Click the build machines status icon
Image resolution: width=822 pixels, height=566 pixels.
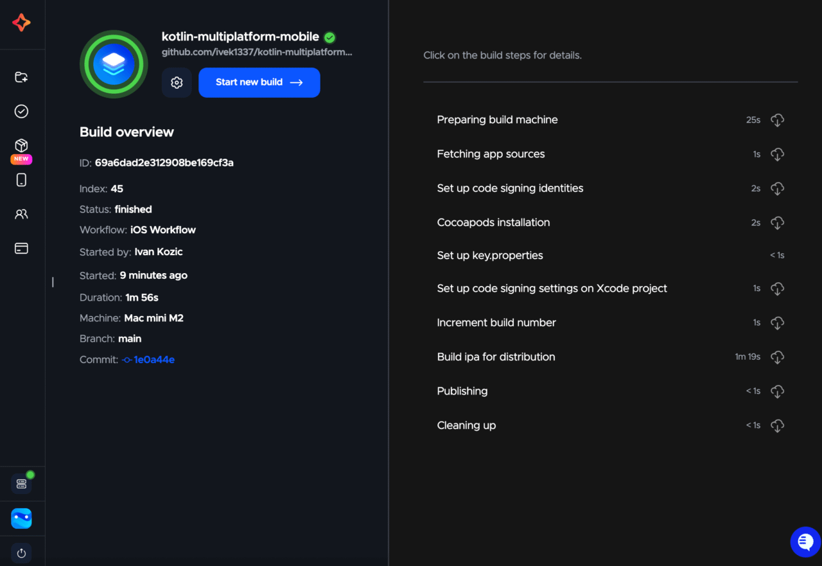click(21, 484)
